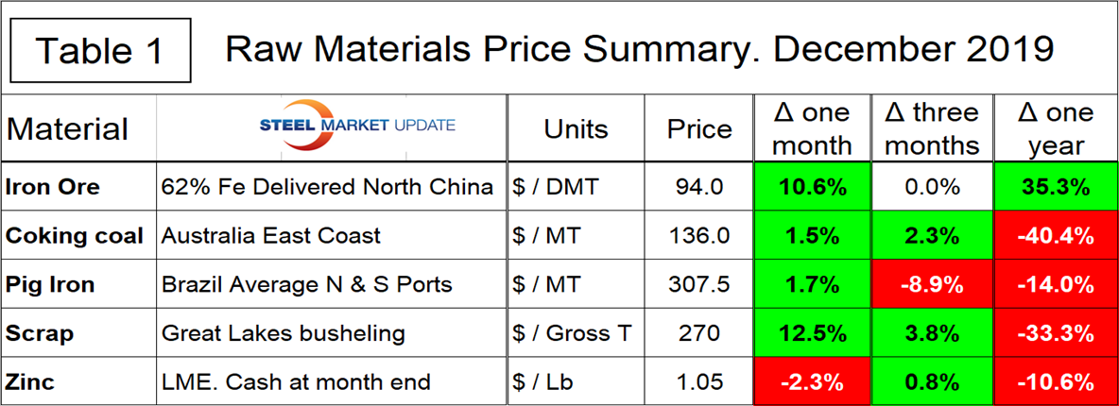Select the Coking coal material cell
This screenshot has height=406, width=1119.
click(76, 235)
